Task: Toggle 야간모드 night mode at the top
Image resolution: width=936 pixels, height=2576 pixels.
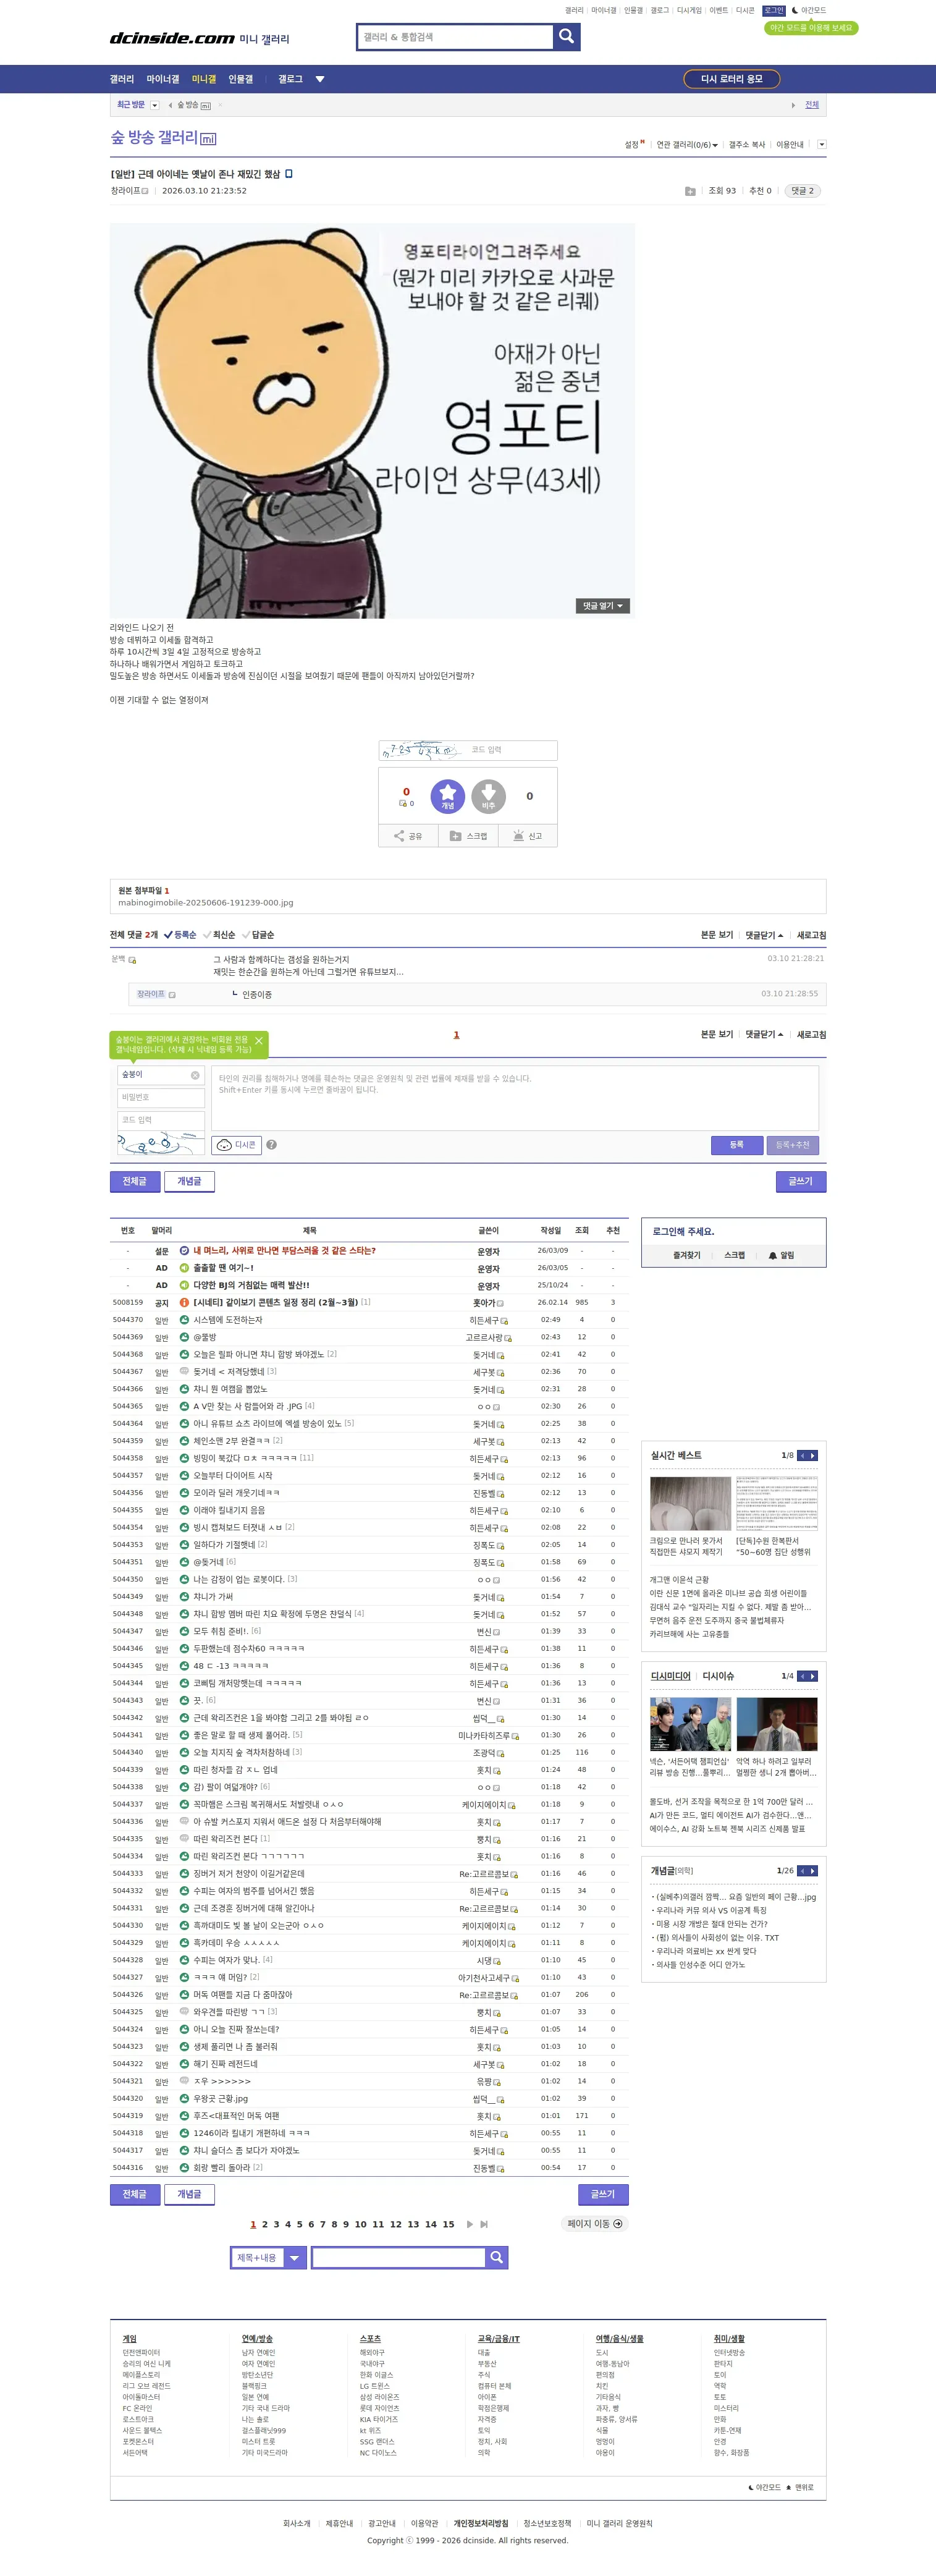Action: (809, 10)
